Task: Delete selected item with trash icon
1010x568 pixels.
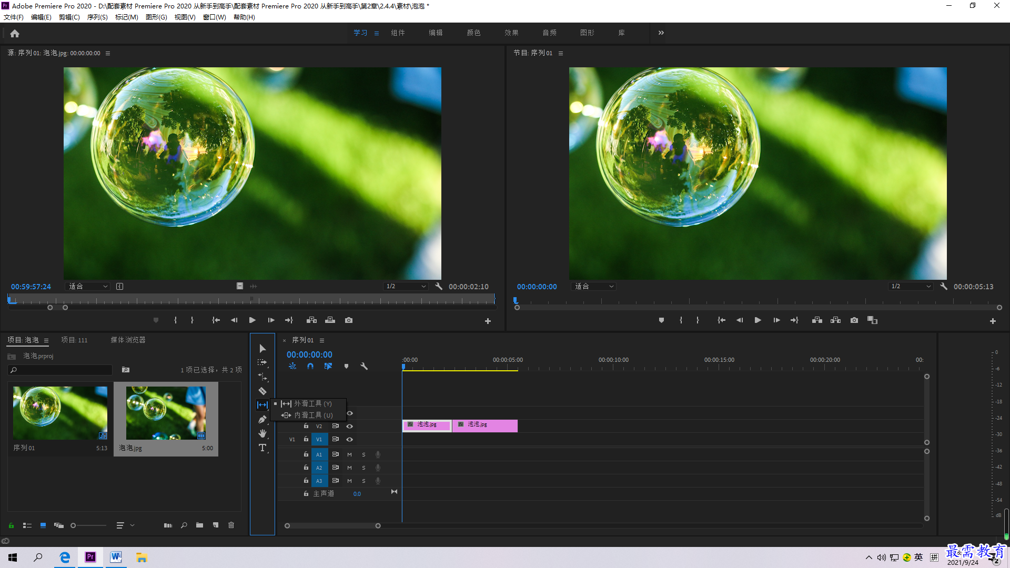Action: pos(231,526)
